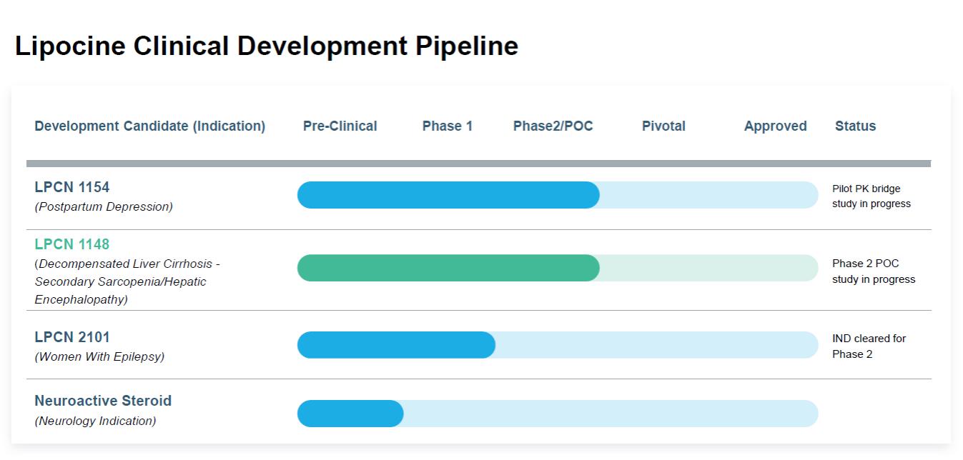Click the IND cleared for Phase 2 status

tap(869, 346)
